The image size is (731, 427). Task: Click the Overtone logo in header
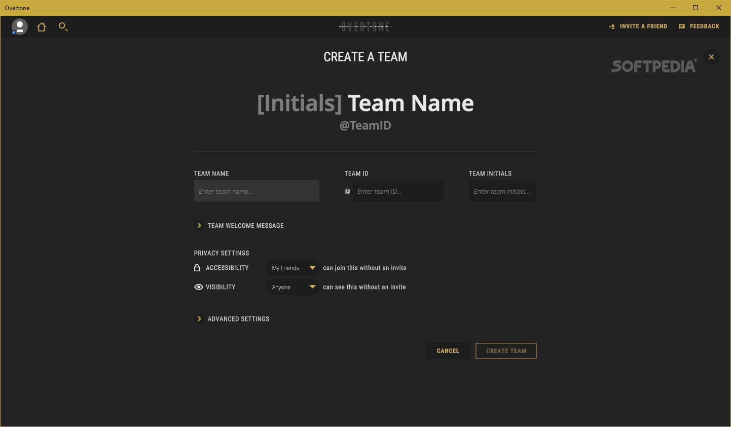click(365, 26)
